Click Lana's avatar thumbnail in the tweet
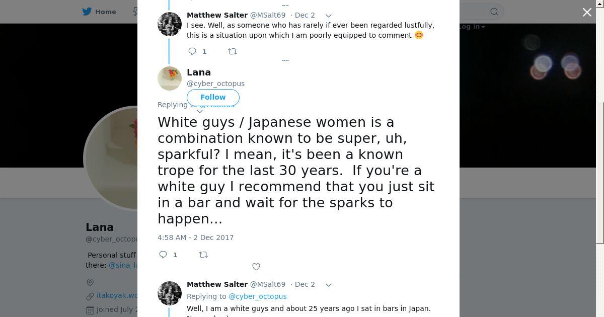604x317 pixels. [x=170, y=78]
